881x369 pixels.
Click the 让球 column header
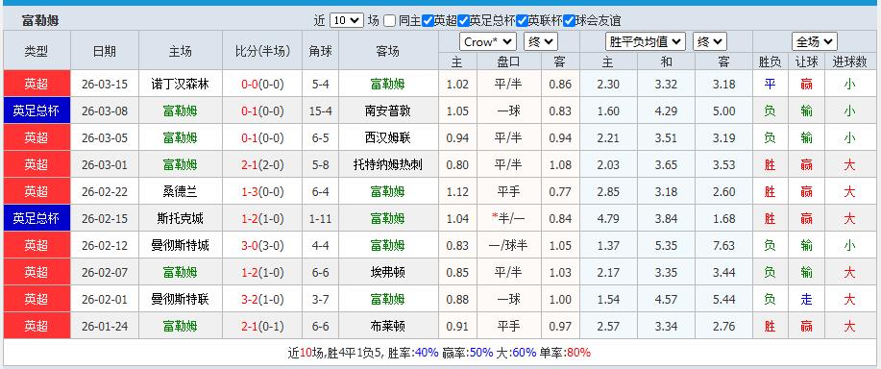(x=806, y=61)
